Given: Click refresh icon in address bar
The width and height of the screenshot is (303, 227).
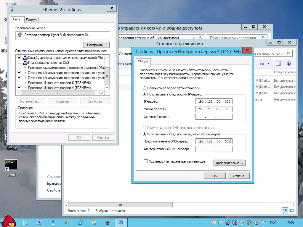Looking at the screenshot, I should (200, 38).
